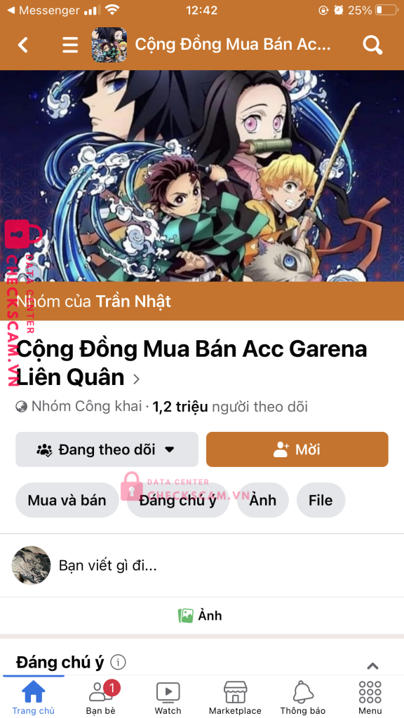Select the Ảnh filter chip

pos(263,500)
